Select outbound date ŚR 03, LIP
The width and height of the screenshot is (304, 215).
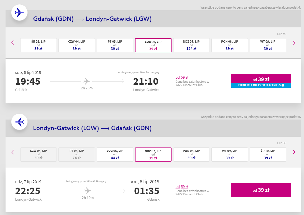click(39, 45)
